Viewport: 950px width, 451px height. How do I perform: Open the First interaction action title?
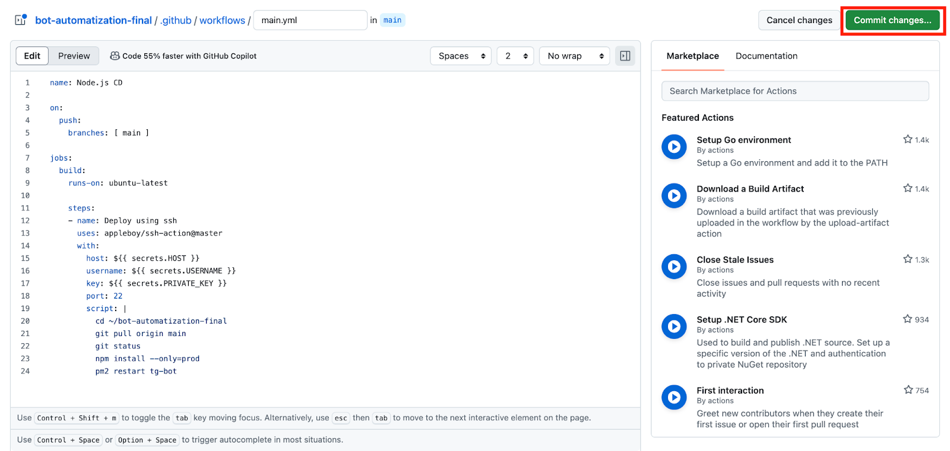[730, 390]
